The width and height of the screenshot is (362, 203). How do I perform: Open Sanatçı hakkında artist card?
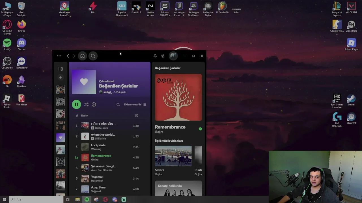(178, 188)
